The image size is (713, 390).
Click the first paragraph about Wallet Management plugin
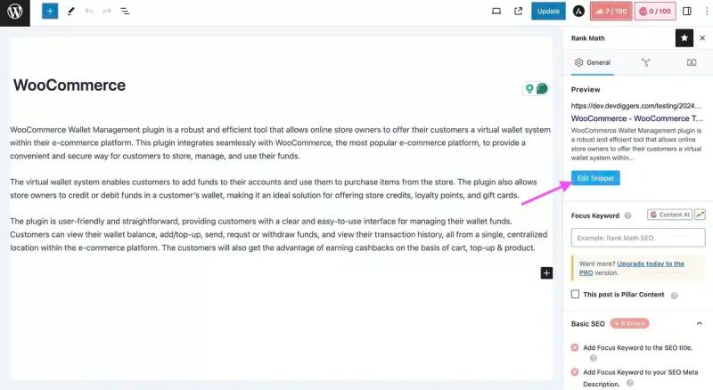pyautogui.click(x=280, y=142)
